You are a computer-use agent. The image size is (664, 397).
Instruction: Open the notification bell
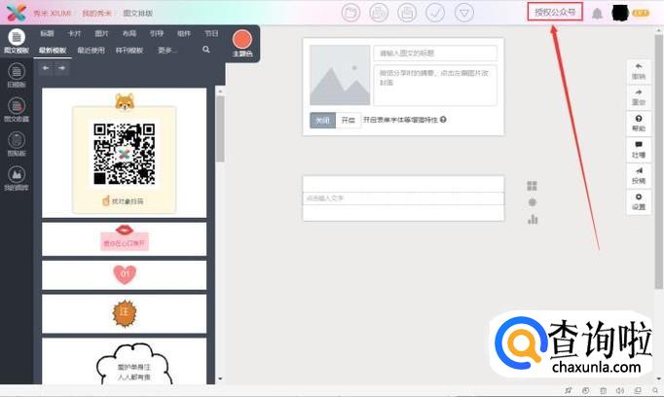coord(597,14)
